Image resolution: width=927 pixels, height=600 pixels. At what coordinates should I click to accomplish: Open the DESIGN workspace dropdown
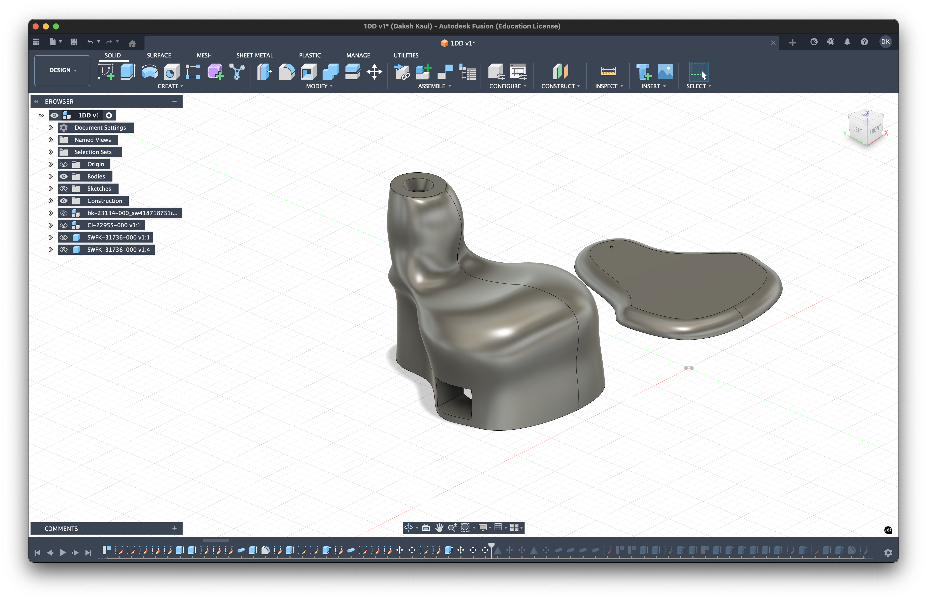click(x=62, y=70)
